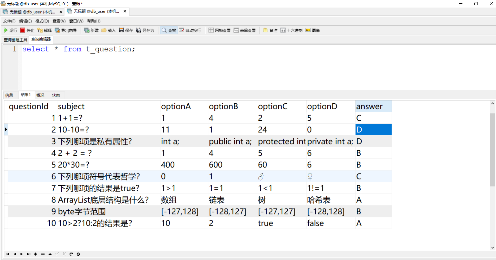The image size is (496, 260).
Task: Click the subject column header
Action: (x=108, y=106)
